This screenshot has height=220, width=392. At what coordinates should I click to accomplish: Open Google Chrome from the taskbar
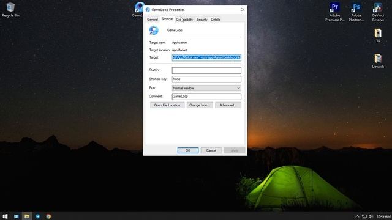tap(48, 216)
